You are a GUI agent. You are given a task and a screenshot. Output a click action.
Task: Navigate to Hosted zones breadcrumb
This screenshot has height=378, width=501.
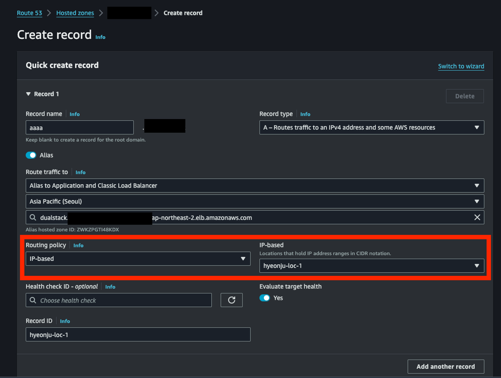pos(75,13)
